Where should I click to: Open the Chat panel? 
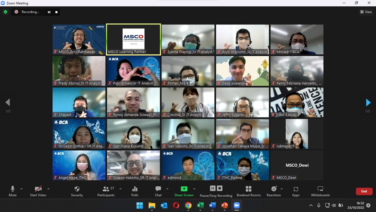[158, 191]
